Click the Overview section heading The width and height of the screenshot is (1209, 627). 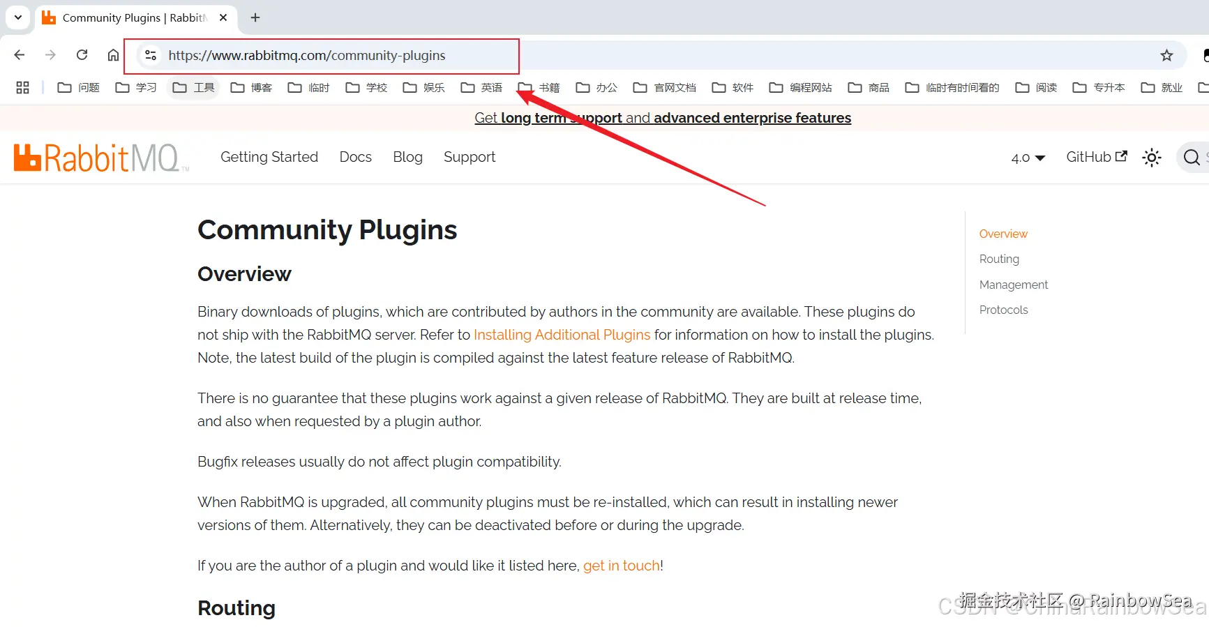(244, 274)
